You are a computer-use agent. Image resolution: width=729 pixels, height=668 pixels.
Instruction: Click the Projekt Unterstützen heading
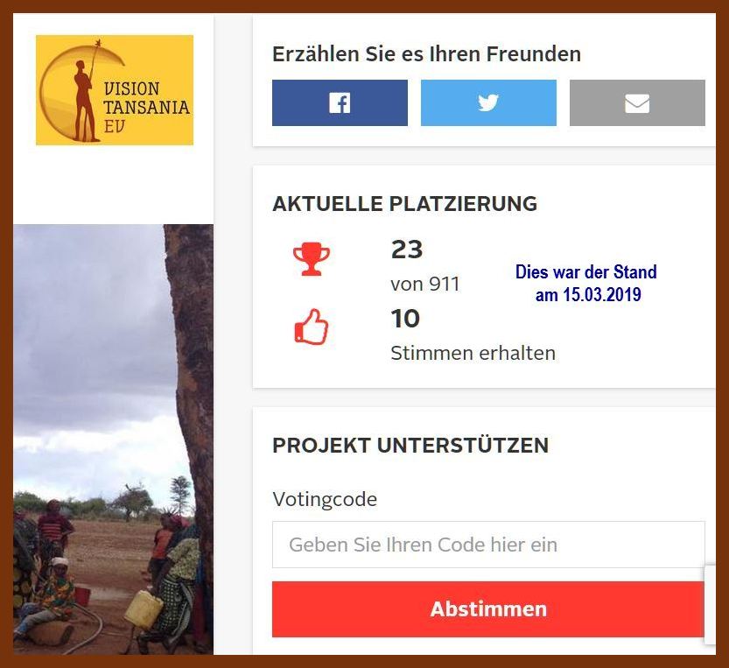[x=410, y=445]
